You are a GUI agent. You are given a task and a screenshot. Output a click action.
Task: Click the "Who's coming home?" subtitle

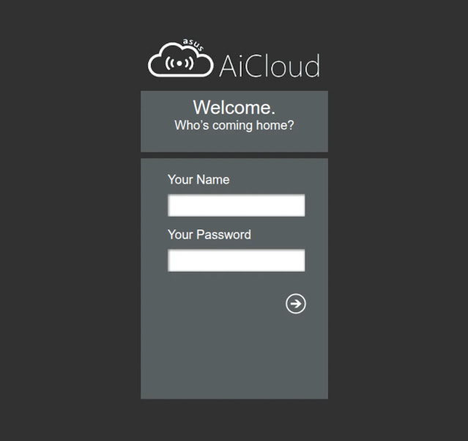[x=234, y=125]
